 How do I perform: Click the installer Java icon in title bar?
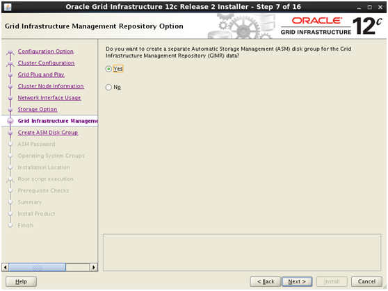tap(8, 7)
